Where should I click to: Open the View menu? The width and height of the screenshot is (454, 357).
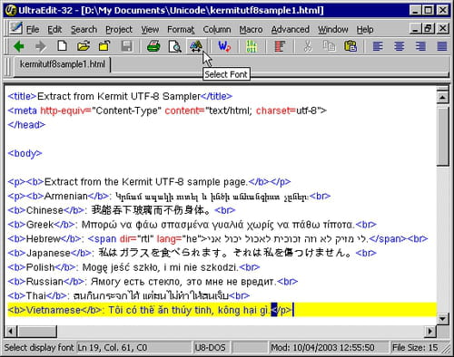(x=150, y=29)
